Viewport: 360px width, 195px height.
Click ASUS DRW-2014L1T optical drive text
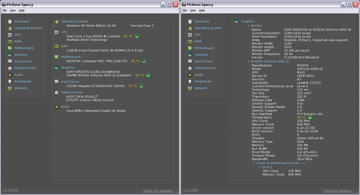pyautogui.click(x=82, y=97)
